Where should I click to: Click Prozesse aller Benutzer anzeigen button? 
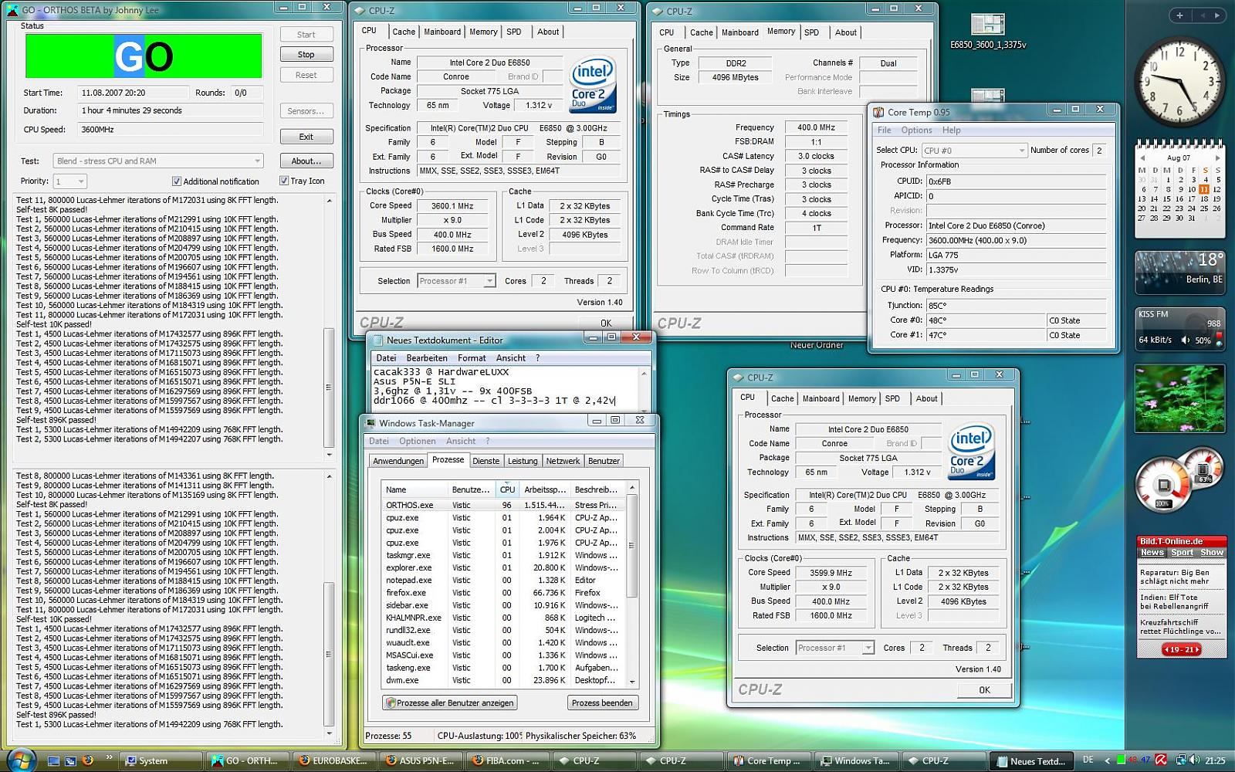point(449,703)
